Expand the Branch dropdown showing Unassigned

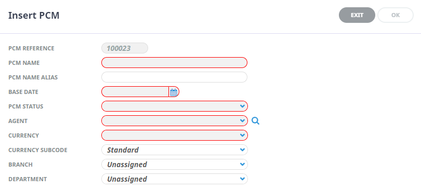tap(175, 164)
